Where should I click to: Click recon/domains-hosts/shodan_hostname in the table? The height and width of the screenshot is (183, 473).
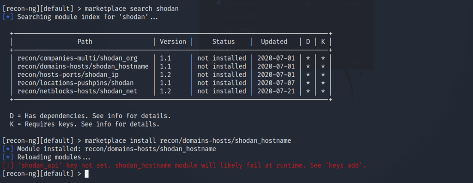click(x=83, y=67)
